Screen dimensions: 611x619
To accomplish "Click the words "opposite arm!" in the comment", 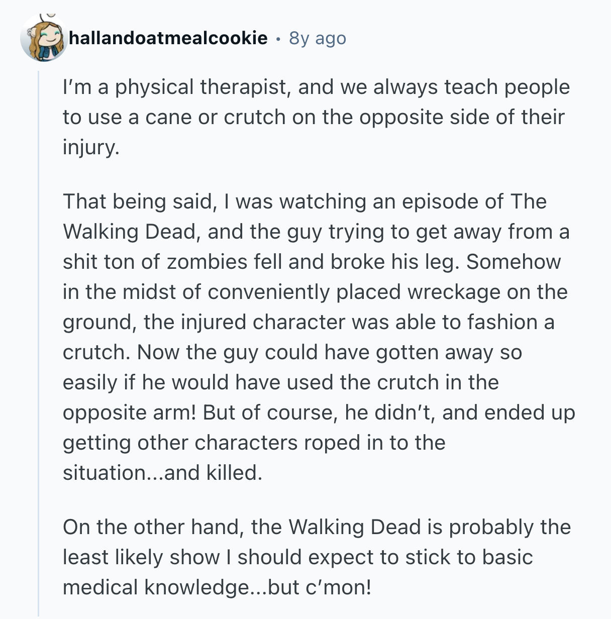I will click(130, 412).
